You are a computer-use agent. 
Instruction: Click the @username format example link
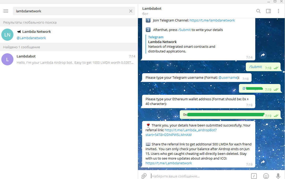228,77
